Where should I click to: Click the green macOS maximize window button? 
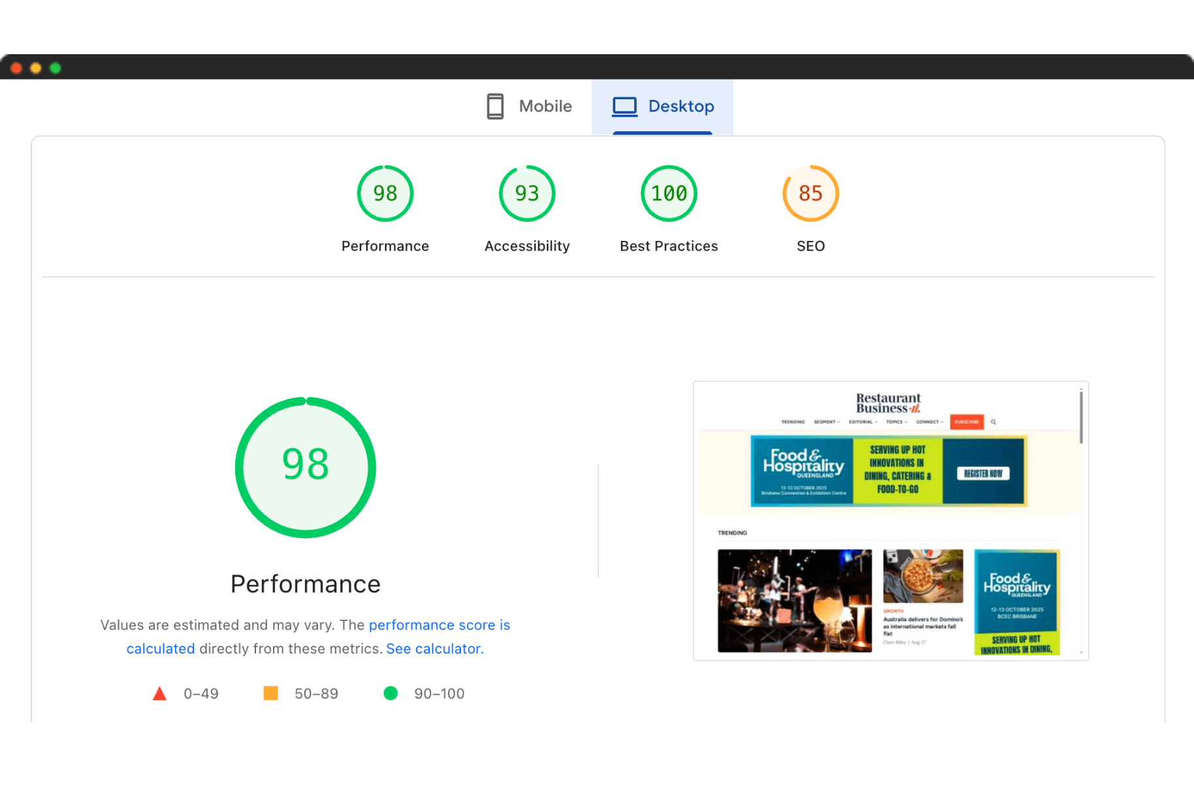pos(56,68)
